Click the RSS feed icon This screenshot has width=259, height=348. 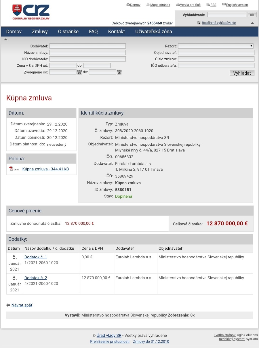(208, 5)
